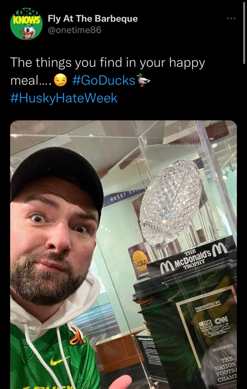Tap the smirking face emoji in tweet

[61, 81]
